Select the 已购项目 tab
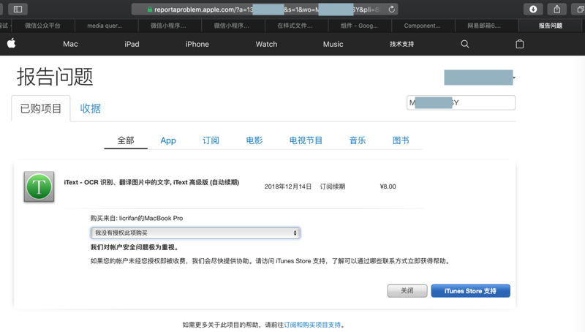Image resolution: width=585 pixels, height=332 pixels. (x=41, y=108)
